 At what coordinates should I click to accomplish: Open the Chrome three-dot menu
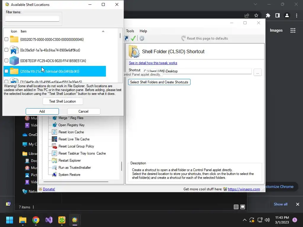pyautogui.click(x=296, y=15)
